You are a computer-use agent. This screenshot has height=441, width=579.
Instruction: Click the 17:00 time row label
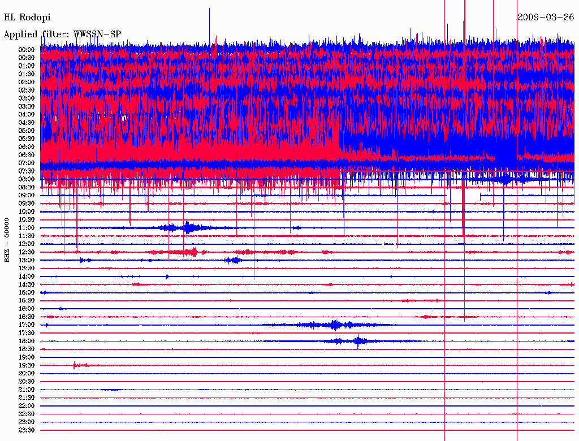tap(27, 325)
